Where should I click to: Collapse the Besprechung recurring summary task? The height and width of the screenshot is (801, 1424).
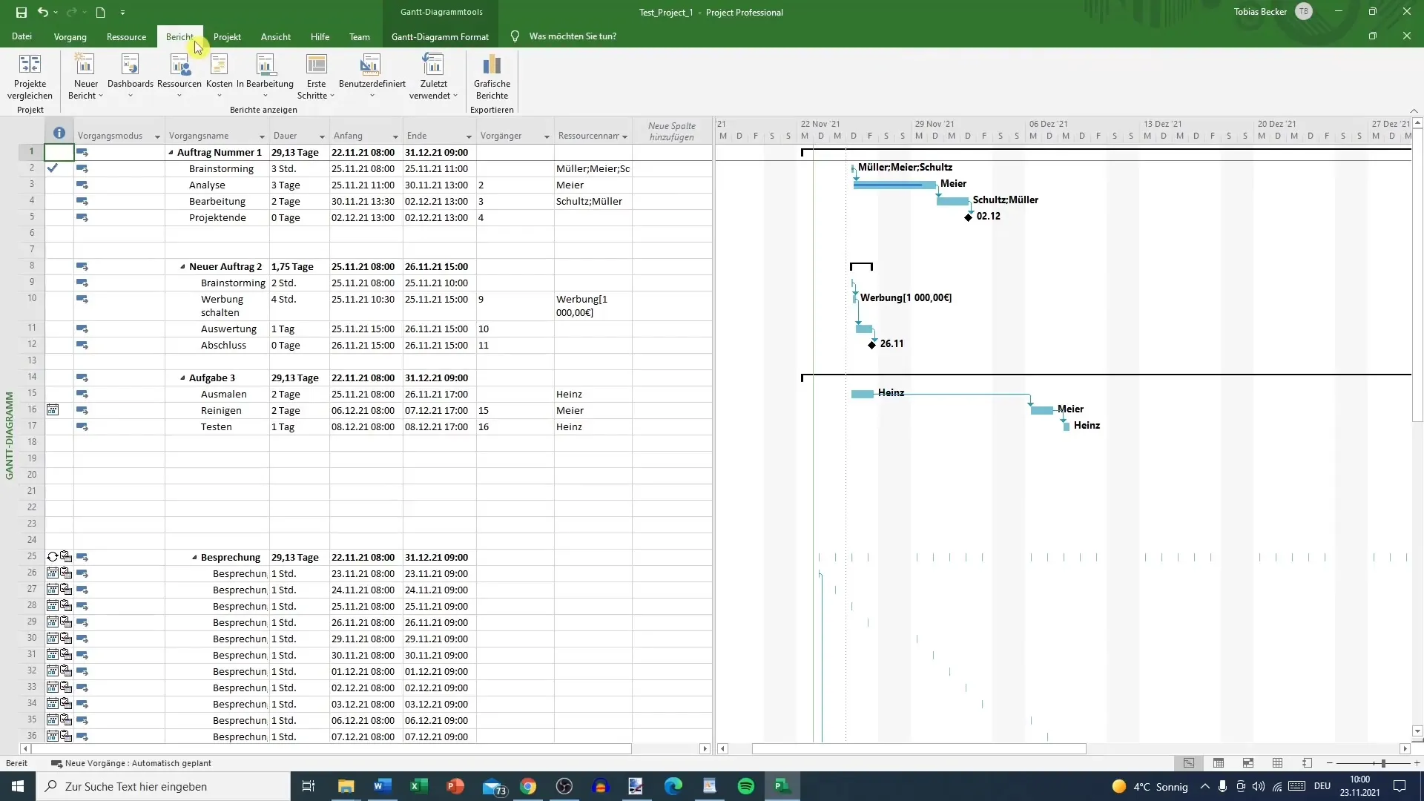194,558
